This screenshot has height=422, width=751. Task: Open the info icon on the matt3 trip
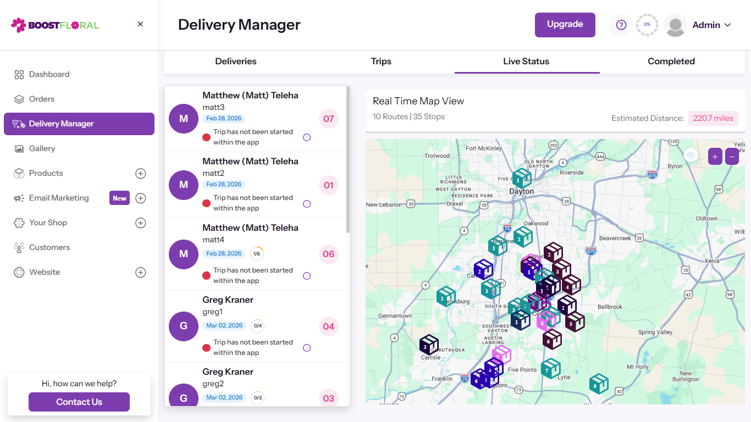[x=307, y=137]
